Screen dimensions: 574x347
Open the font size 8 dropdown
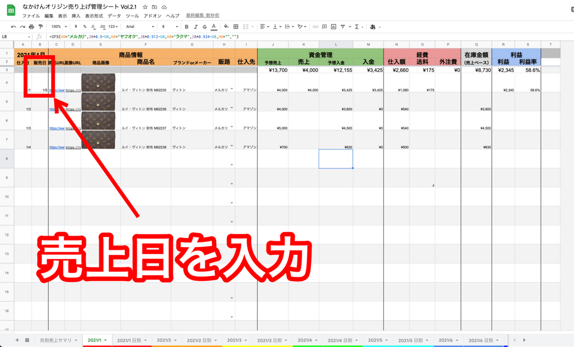tap(169, 27)
